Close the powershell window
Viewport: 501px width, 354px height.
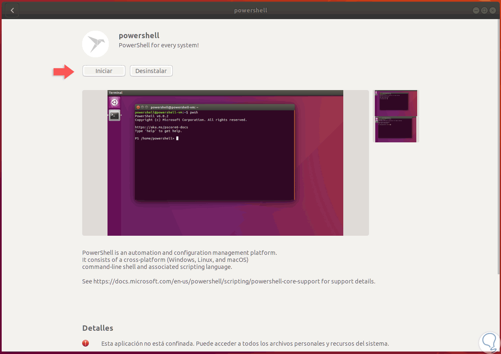pyautogui.click(x=492, y=10)
